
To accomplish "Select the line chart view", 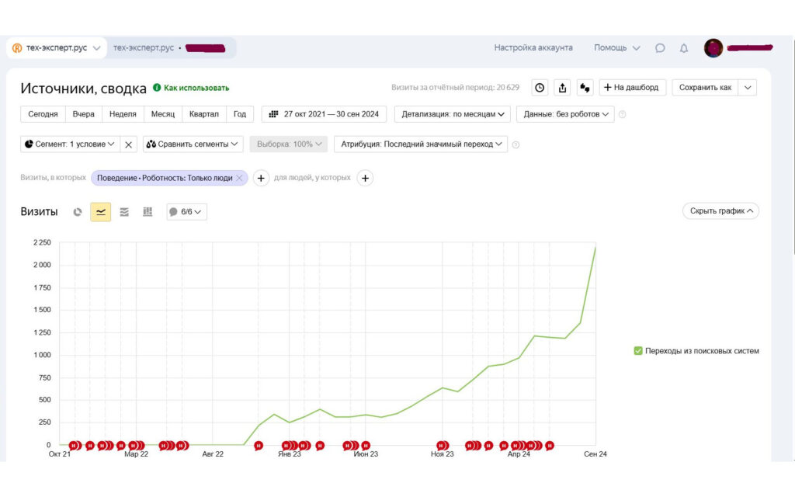I will click(x=100, y=211).
